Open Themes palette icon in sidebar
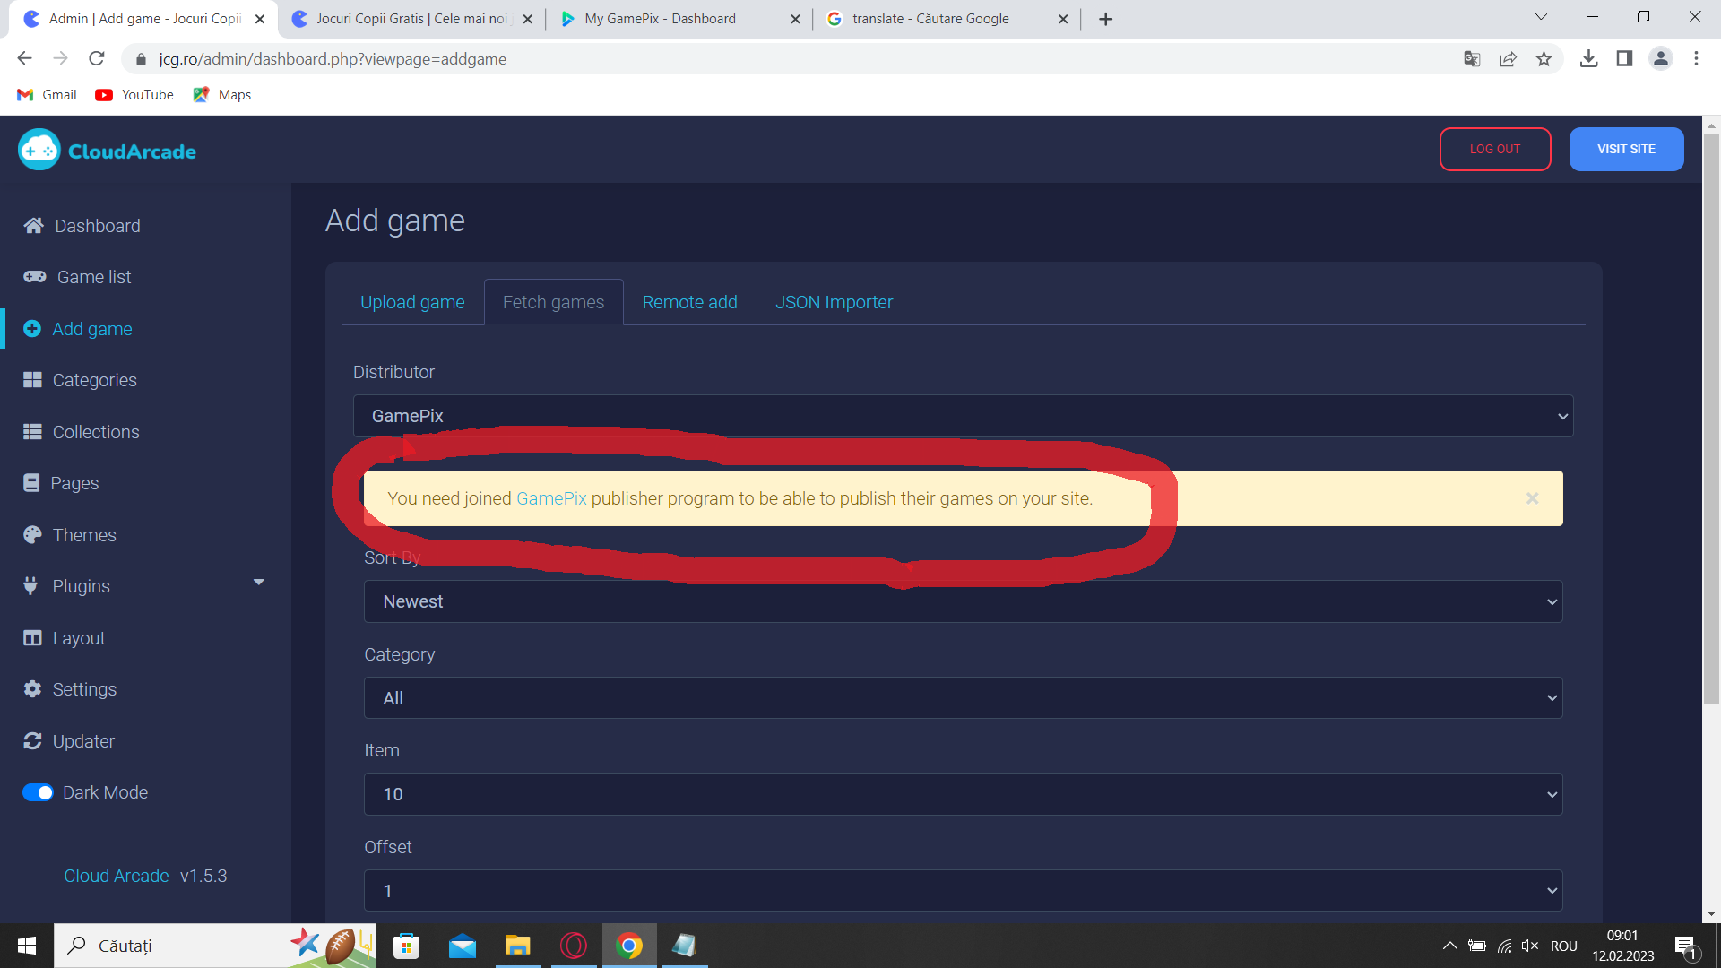 [x=32, y=535]
